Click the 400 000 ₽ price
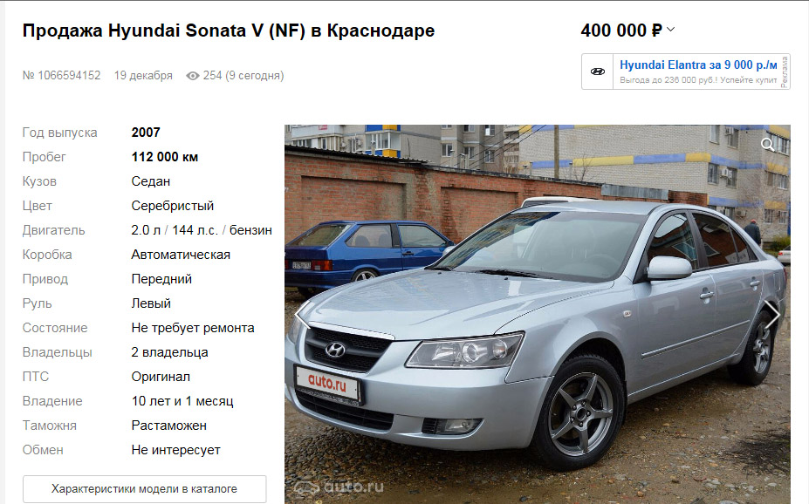The width and height of the screenshot is (809, 504). coord(620,31)
